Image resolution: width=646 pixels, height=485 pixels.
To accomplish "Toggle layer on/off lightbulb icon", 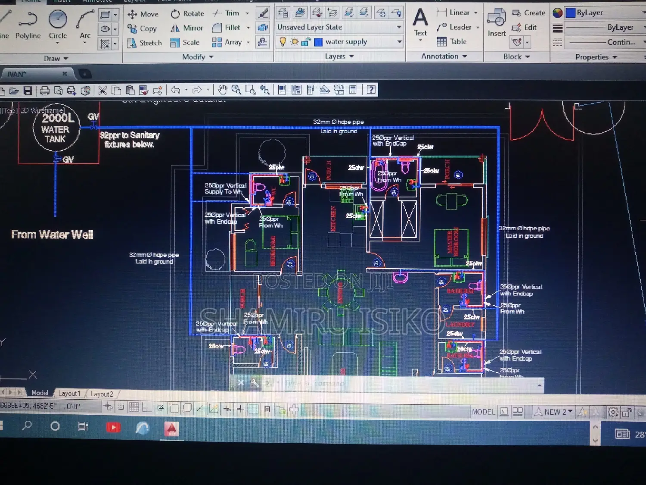I will 283,42.
